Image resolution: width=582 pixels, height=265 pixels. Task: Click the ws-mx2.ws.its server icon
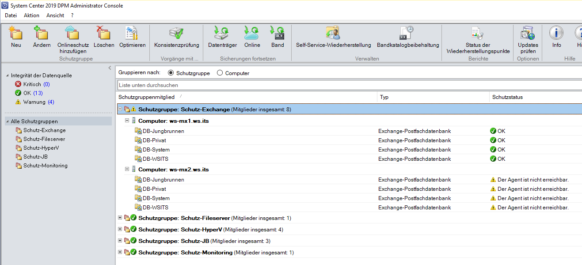click(x=133, y=169)
